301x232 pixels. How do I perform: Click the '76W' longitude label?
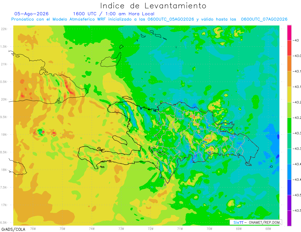[33, 228]
